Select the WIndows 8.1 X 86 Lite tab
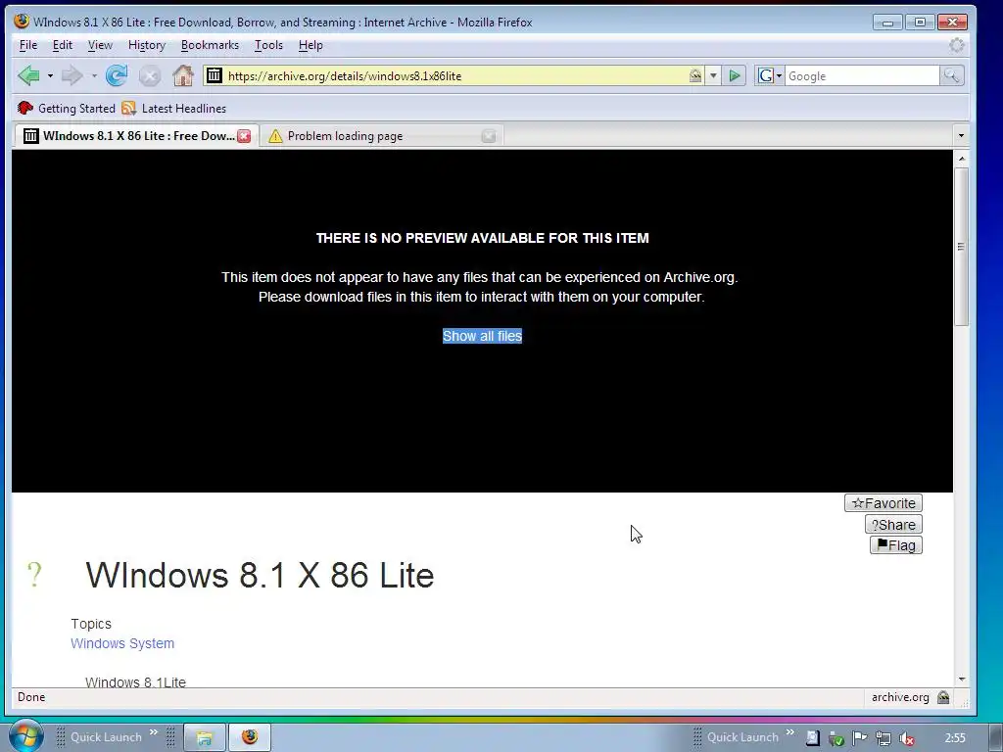 click(x=137, y=135)
